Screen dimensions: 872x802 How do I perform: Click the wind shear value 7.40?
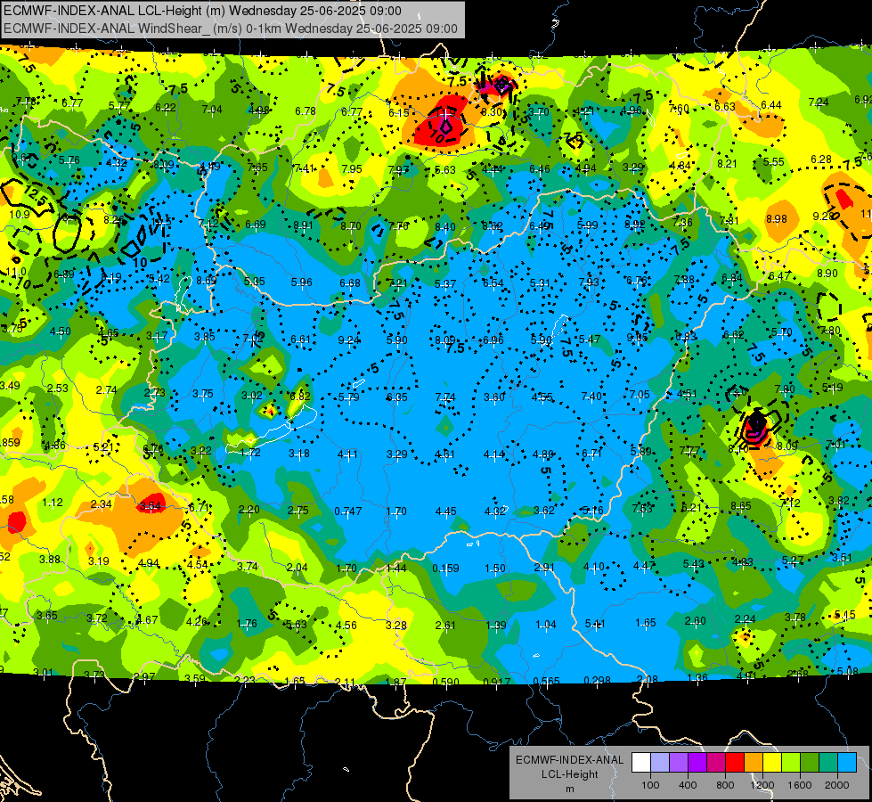coord(591,396)
